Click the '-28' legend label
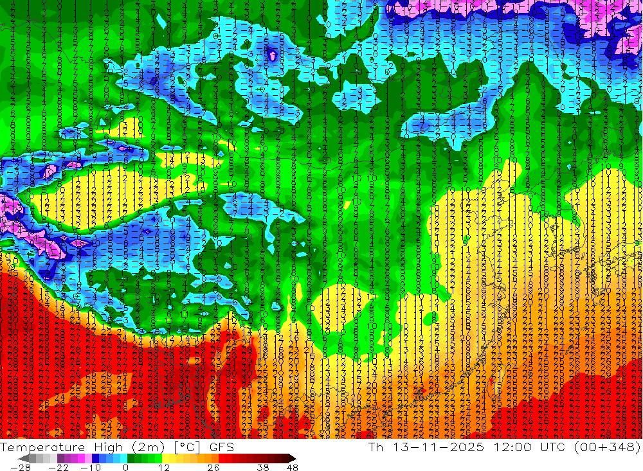 pos(21,467)
